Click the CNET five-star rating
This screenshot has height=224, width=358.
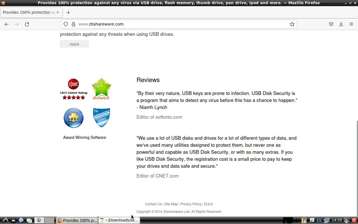pos(74,97)
